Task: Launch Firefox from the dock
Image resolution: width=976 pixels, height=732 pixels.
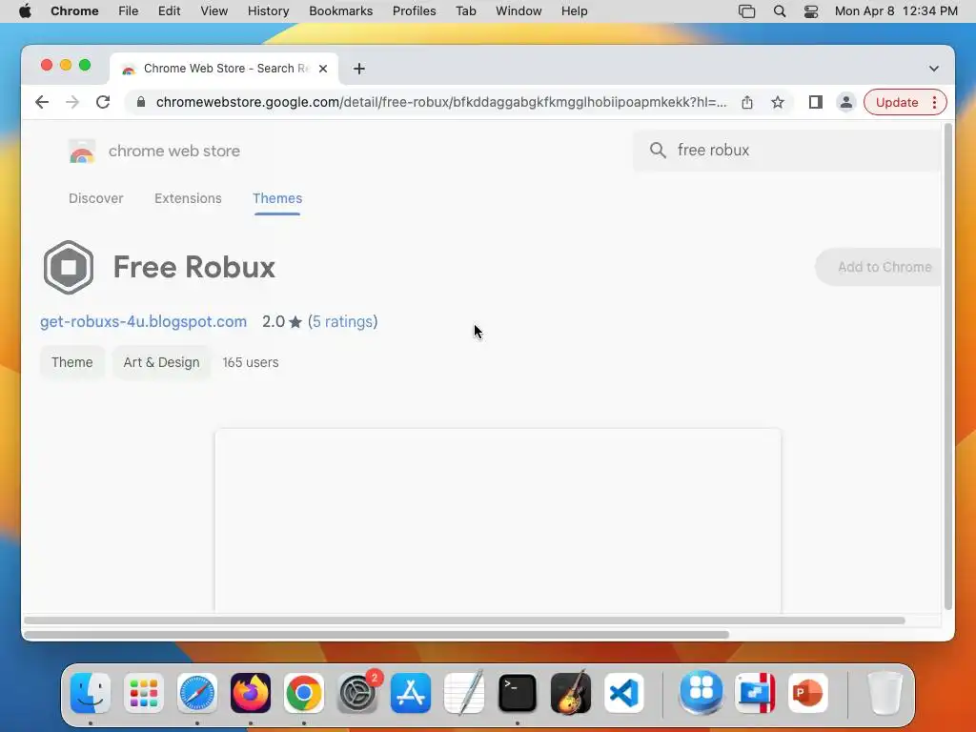Action: click(251, 693)
